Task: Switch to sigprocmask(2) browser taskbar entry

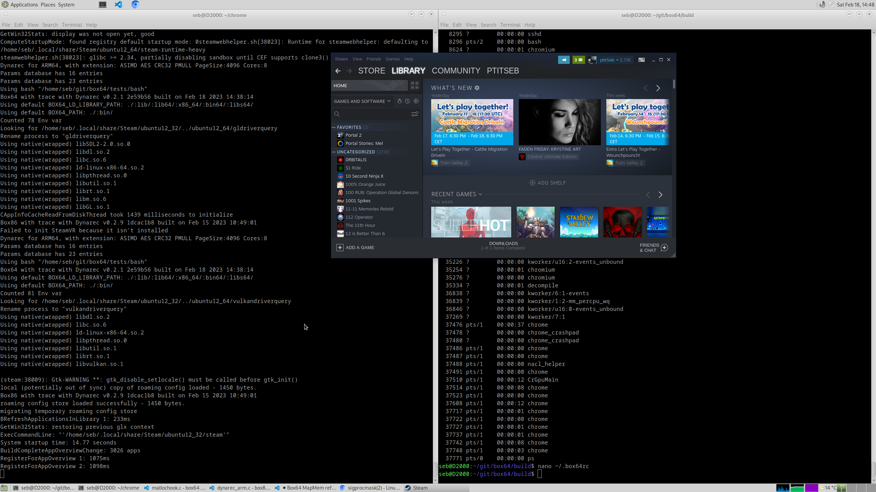Action: [x=370, y=488]
